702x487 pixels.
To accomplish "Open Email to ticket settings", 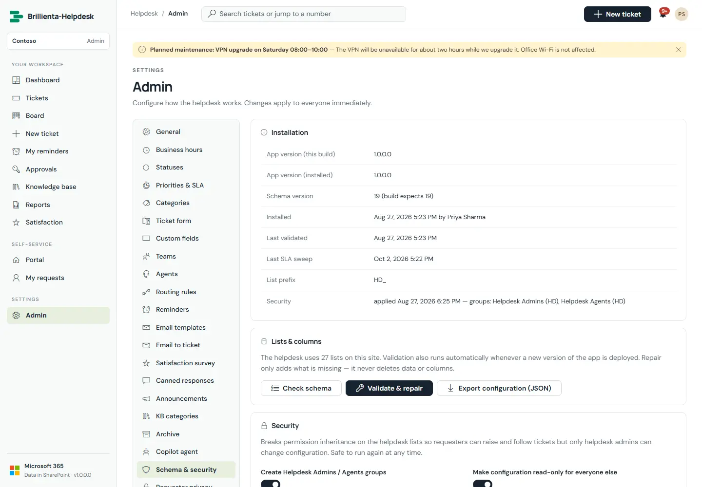I will [x=186, y=345].
